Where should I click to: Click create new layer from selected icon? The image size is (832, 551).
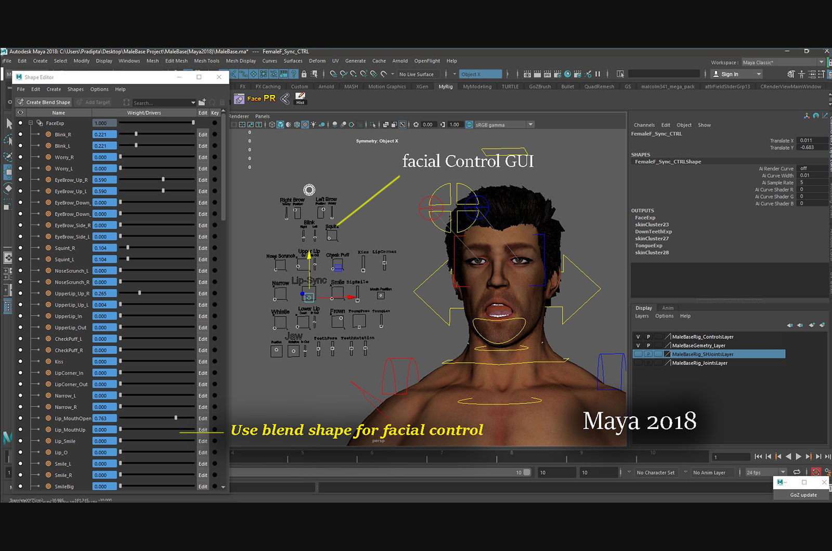(x=822, y=325)
